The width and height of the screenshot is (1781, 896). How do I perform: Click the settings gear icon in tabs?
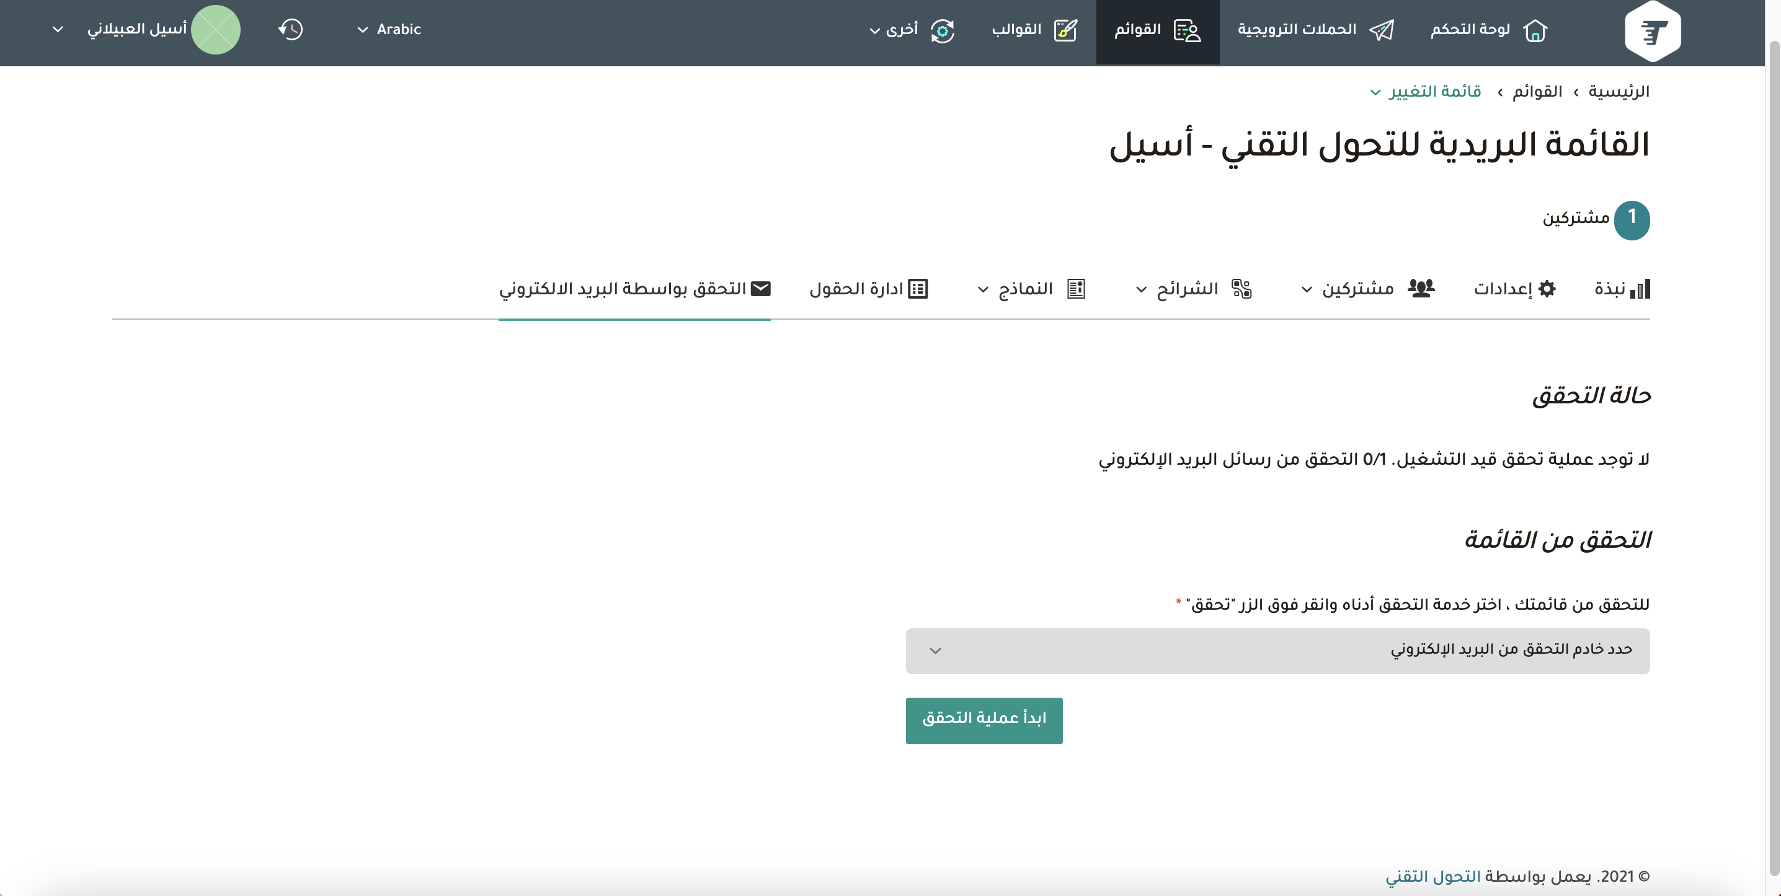[1547, 289]
